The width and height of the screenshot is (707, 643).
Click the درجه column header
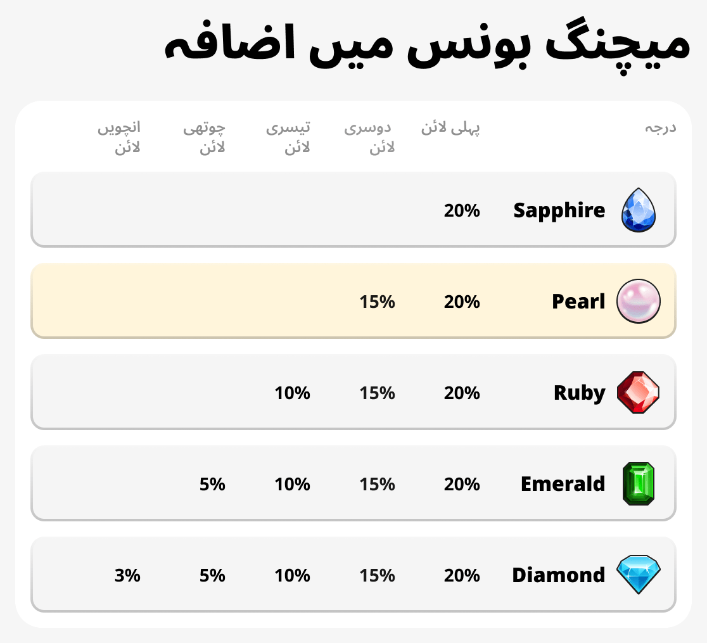[x=661, y=128]
